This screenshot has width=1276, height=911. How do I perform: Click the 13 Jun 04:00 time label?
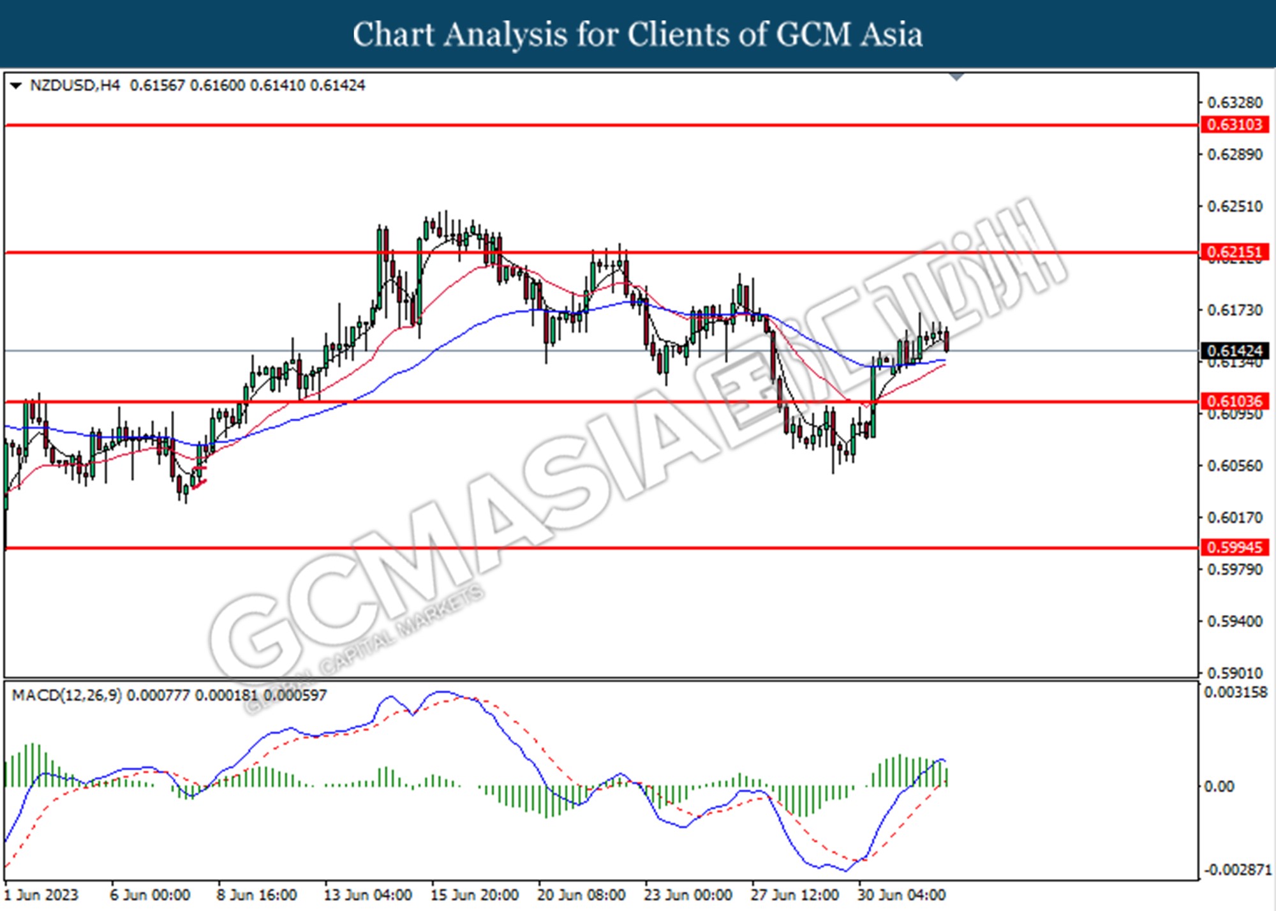click(367, 895)
